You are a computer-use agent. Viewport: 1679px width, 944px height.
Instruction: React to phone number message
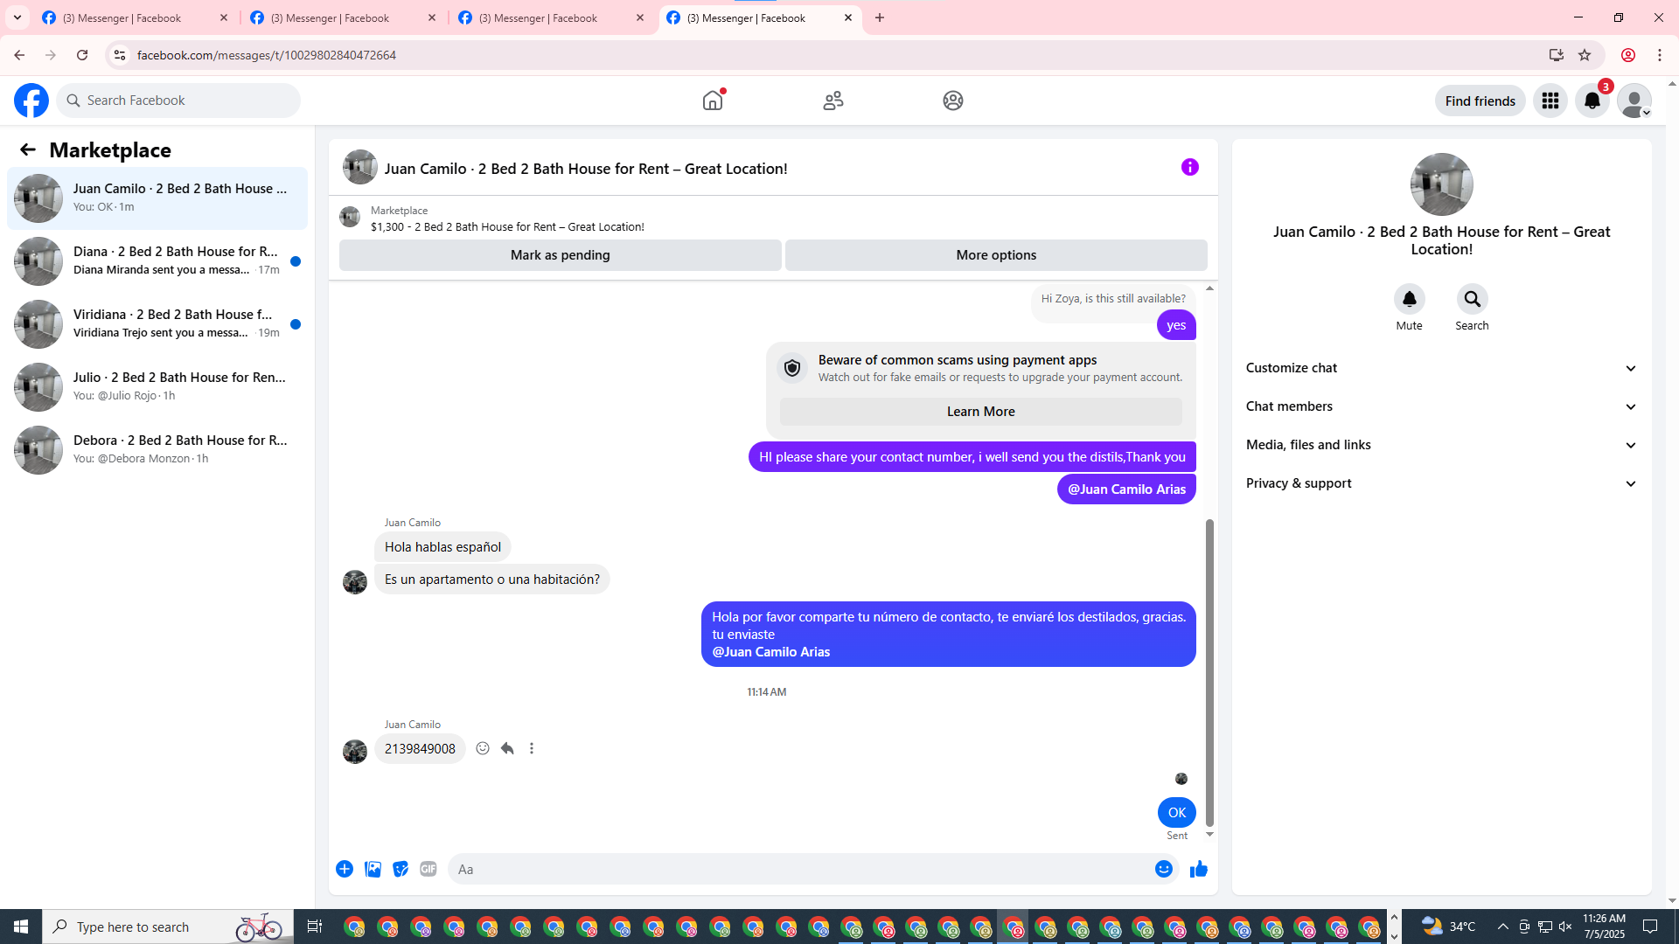[483, 748]
